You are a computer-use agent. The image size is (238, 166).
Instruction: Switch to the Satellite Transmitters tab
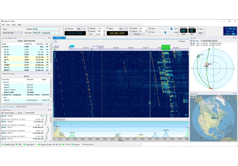(8, 107)
